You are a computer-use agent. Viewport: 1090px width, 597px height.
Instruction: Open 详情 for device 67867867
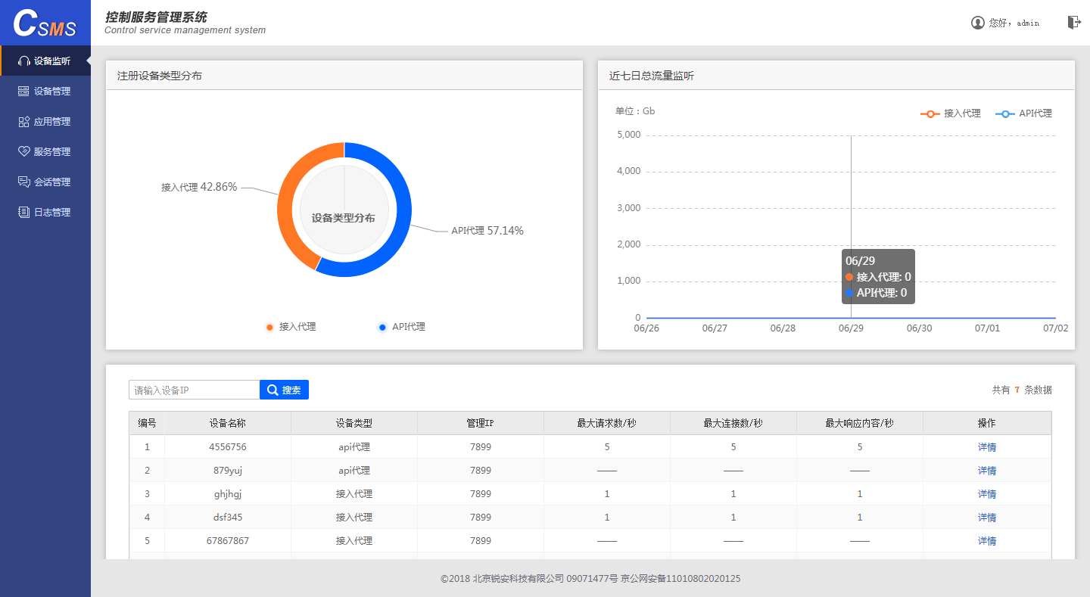click(x=987, y=541)
